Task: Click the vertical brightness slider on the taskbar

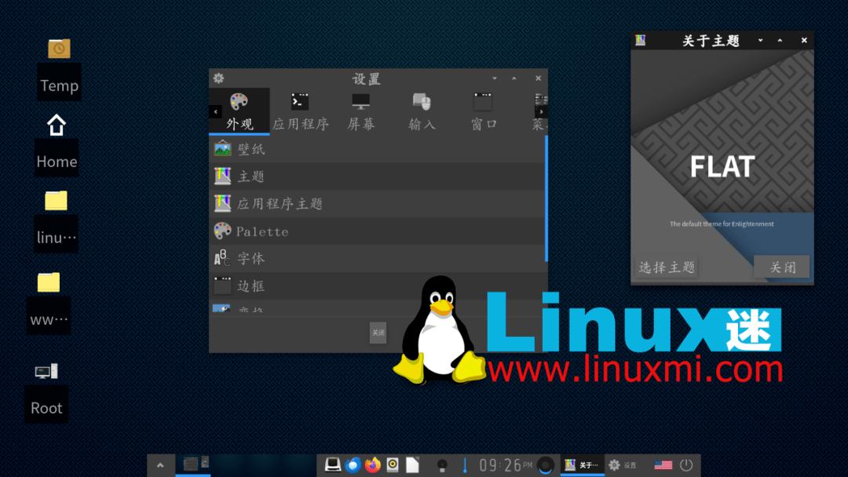Action: point(464,464)
